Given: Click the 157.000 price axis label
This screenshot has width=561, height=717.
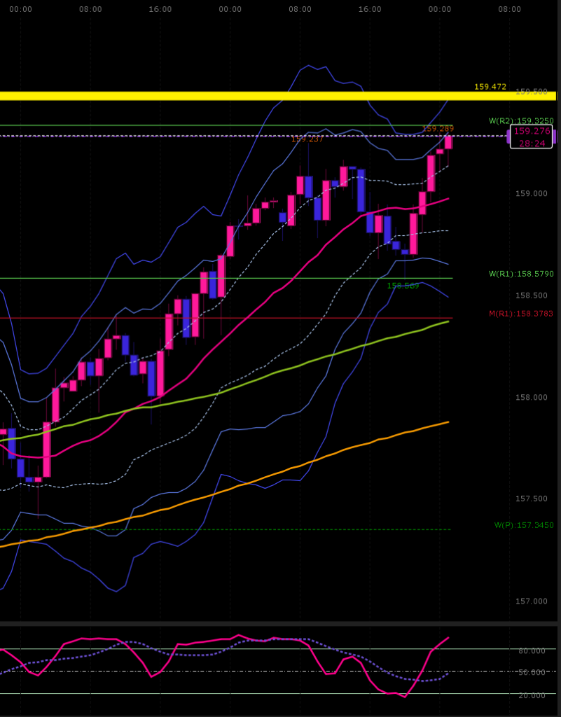Looking at the screenshot, I should 532,601.
